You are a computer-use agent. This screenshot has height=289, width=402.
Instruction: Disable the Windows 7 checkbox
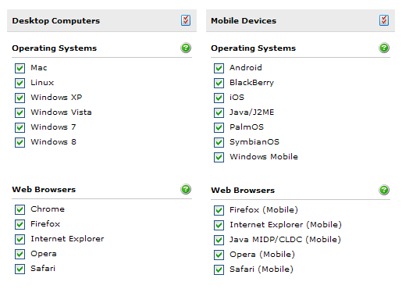pos(20,127)
